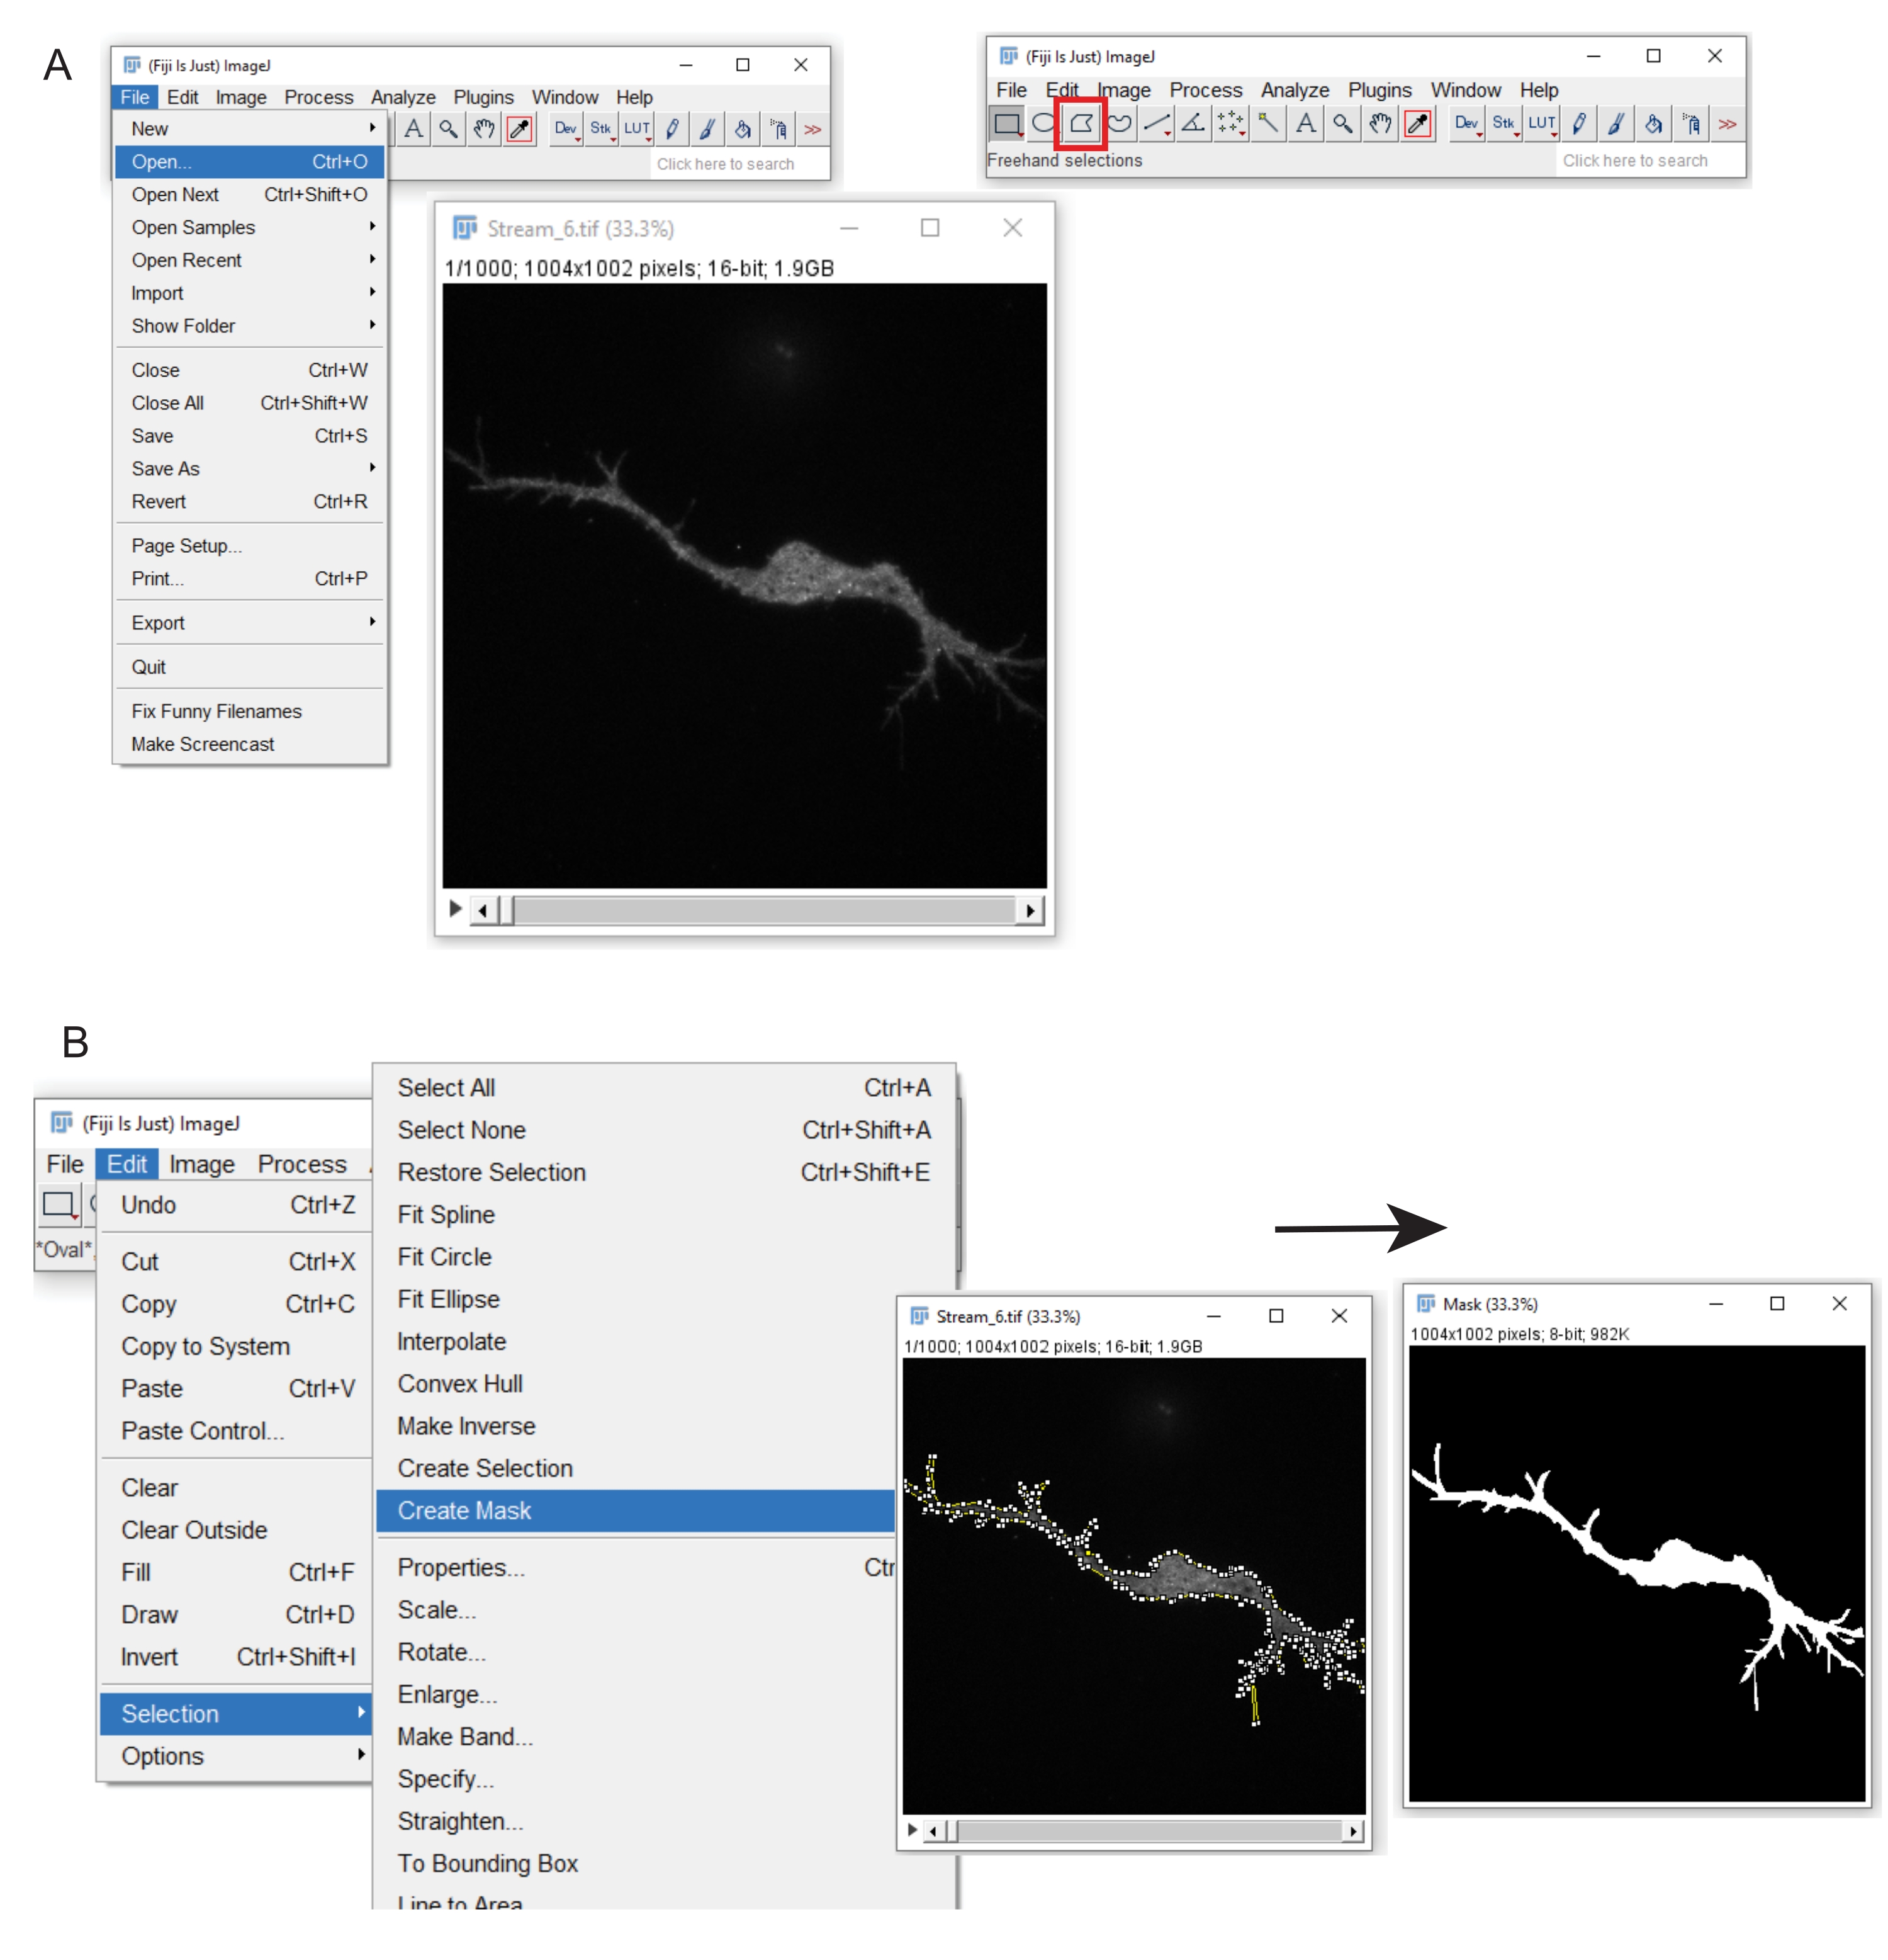Viewport: 1888px width, 1960px height.
Task: Select the Multi-point tool icon
Action: tap(1229, 124)
